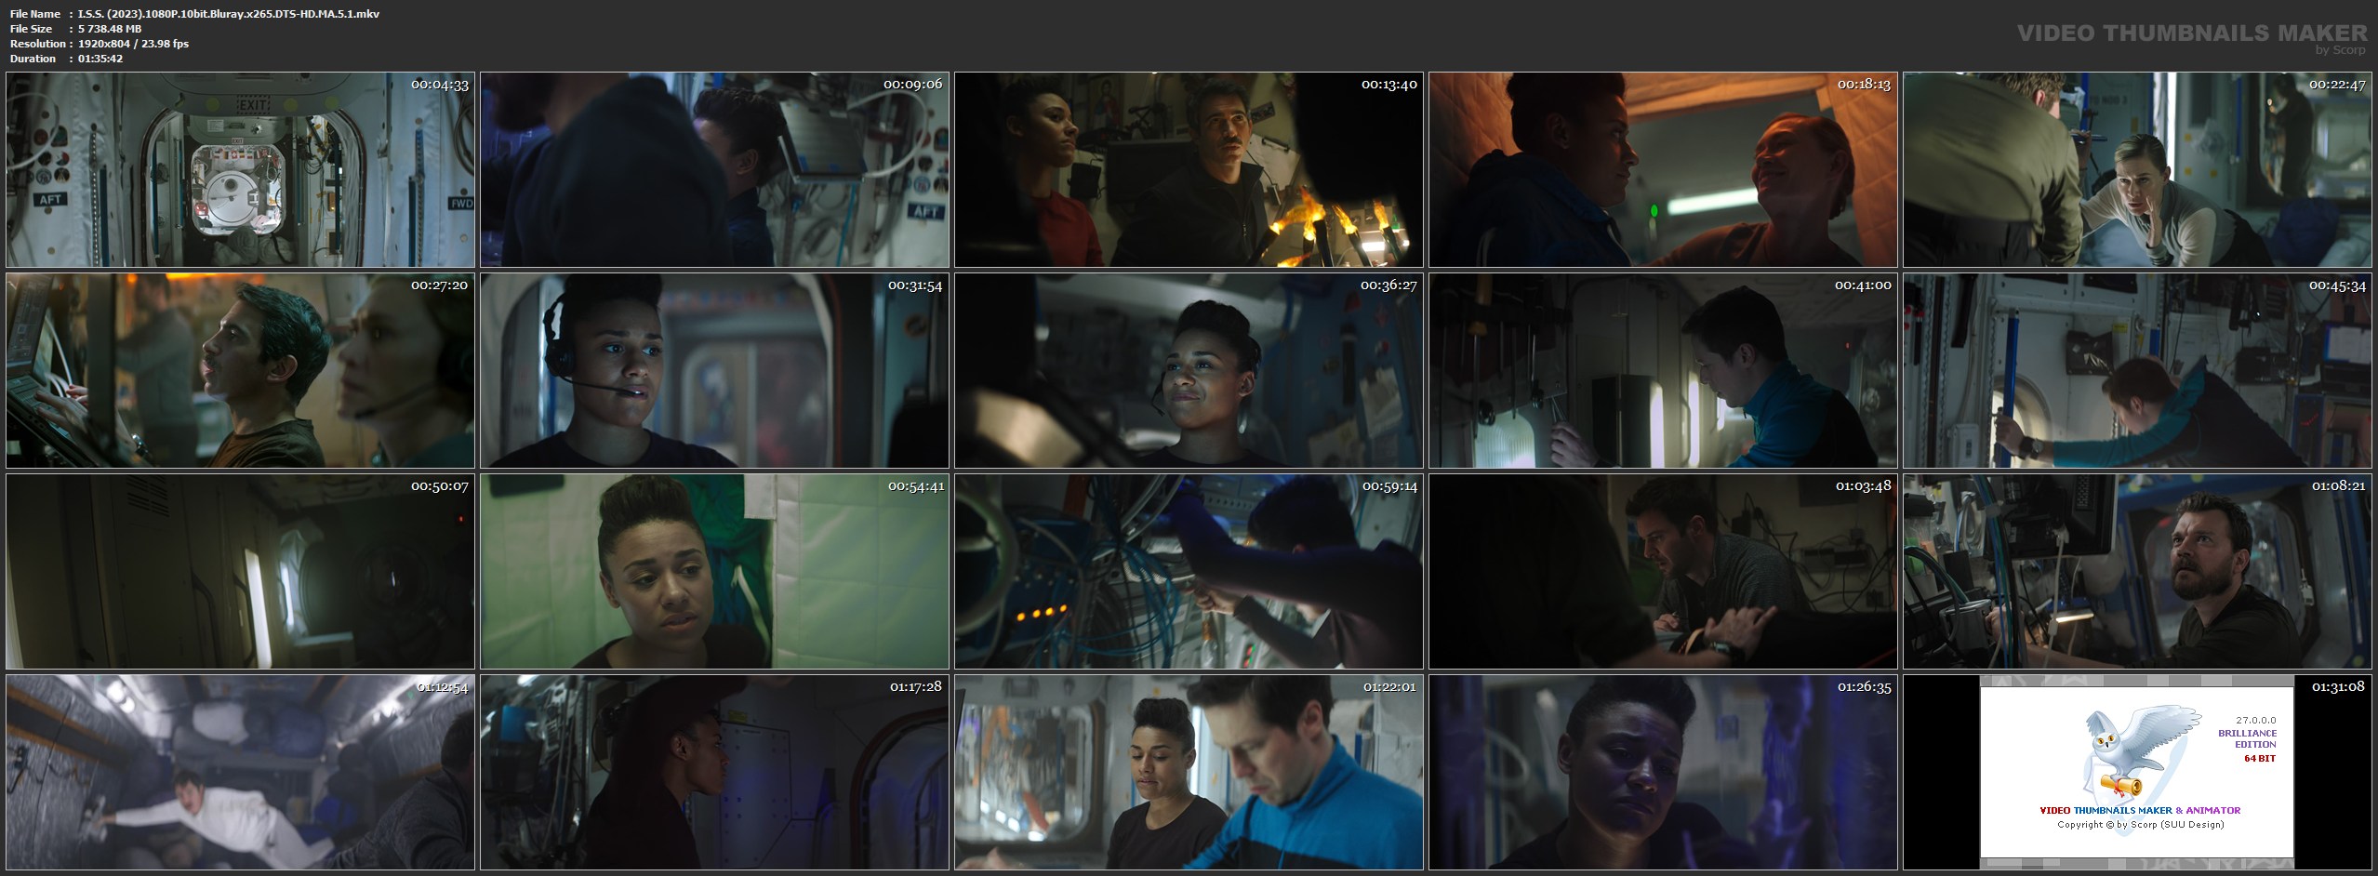The image size is (2378, 876).
Task: Select the dark corridor frame at 00:50:07
Action: pyautogui.click(x=240, y=571)
